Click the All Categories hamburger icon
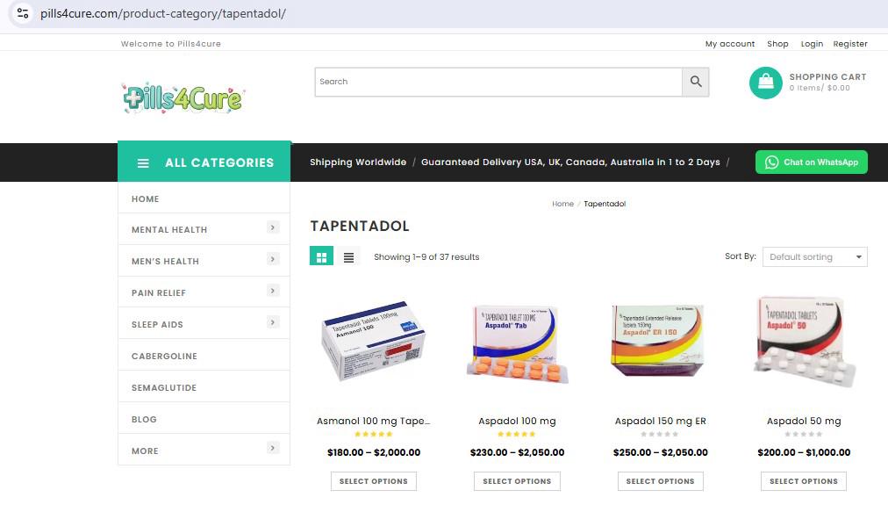The height and width of the screenshot is (512, 888). [143, 163]
